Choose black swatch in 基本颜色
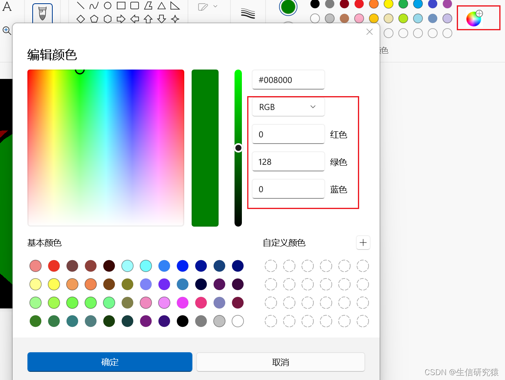Image resolution: width=505 pixels, height=380 pixels. [183, 321]
